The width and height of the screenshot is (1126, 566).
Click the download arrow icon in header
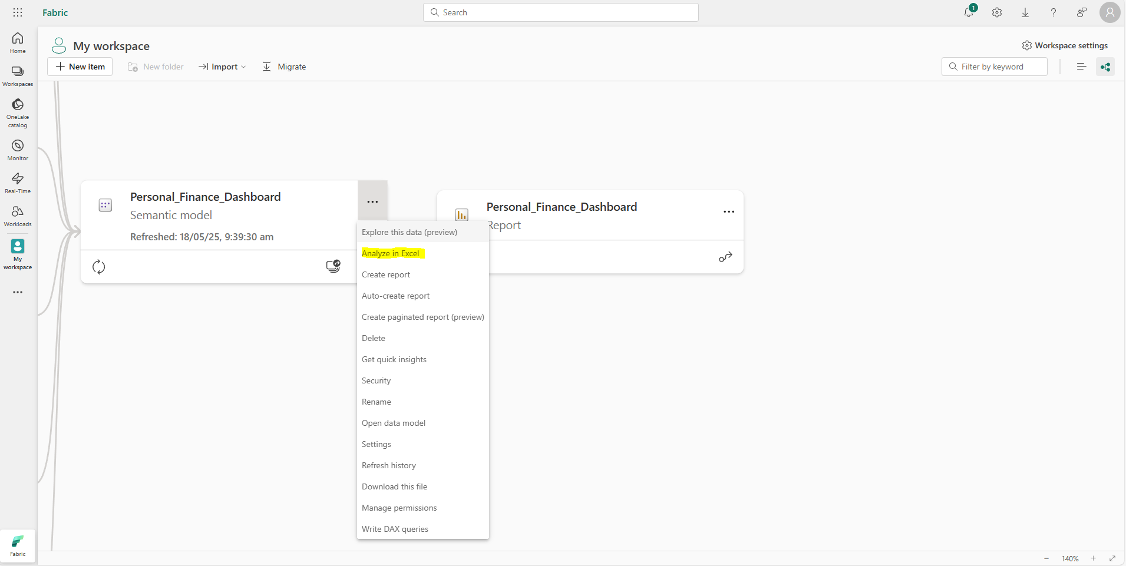pos(1025,12)
